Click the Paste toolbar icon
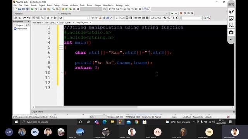Image resolution: width=248 pixels, height=139 pixels. (x=48, y=9)
